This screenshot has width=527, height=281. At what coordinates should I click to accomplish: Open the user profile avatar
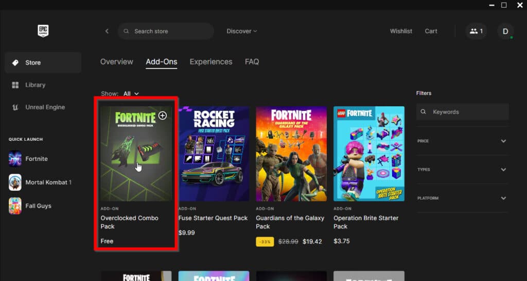pyautogui.click(x=505, y=31)
